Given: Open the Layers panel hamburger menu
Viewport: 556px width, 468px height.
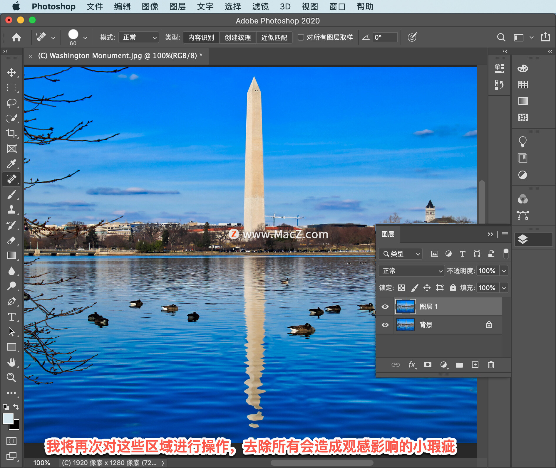Looking at the screenshot, I should tap(505, 234).
